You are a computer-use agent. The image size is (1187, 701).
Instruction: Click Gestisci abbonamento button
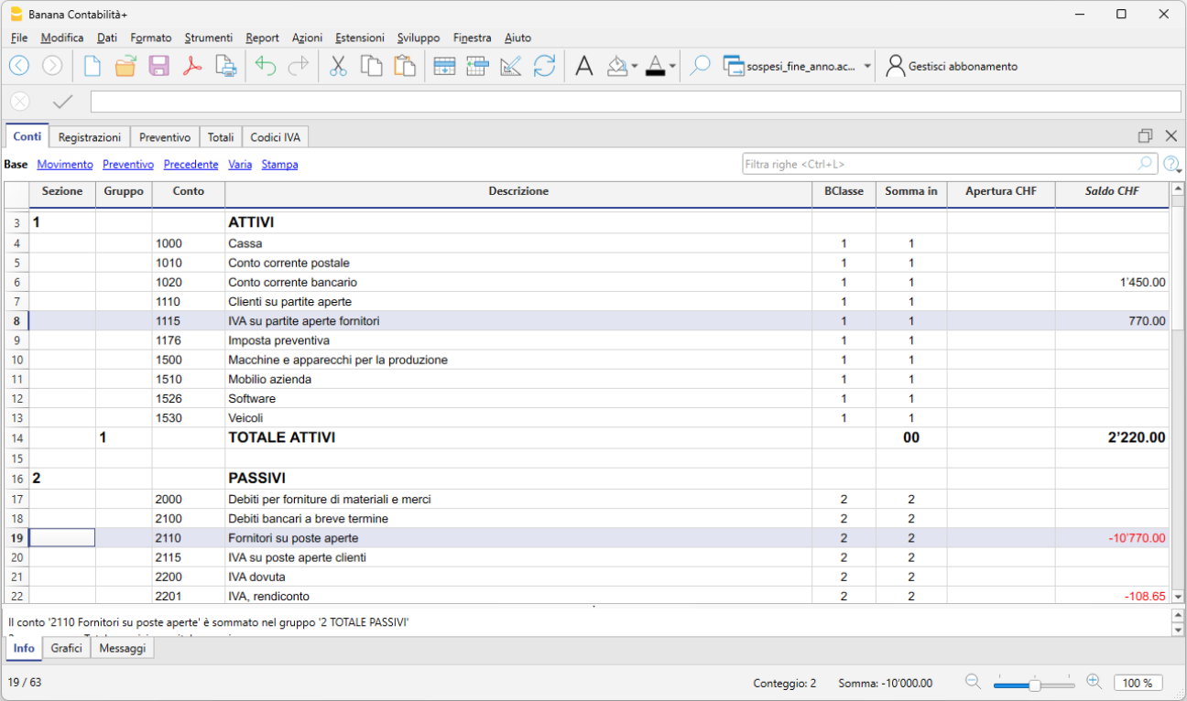coord(952,66)
